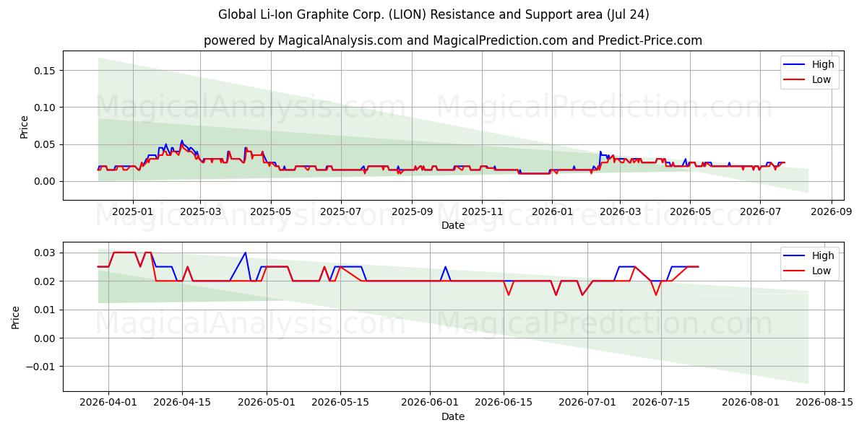Click the 0.15 y-axis tick value
867x433 pixels.
click(46, 71)
